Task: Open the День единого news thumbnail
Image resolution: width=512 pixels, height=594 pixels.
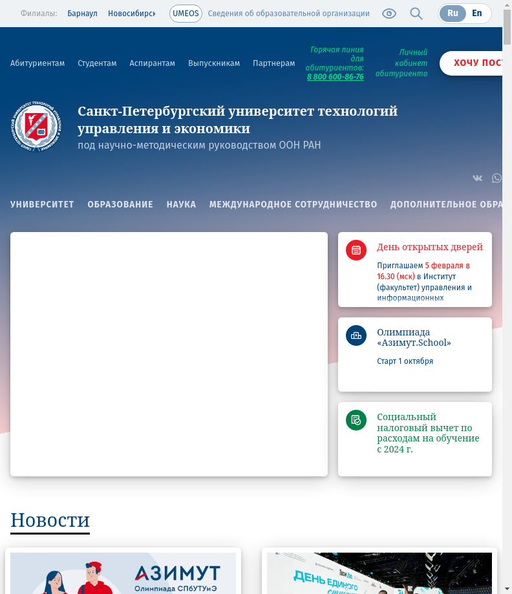Action: [x=379, y=573]
